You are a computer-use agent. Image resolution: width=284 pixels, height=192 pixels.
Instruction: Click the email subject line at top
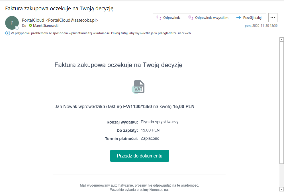[x=60, y=8]
